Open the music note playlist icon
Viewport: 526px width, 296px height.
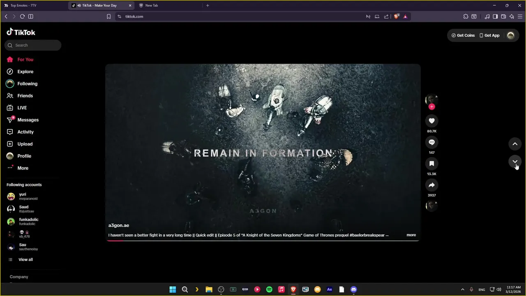tap(487, 16)
